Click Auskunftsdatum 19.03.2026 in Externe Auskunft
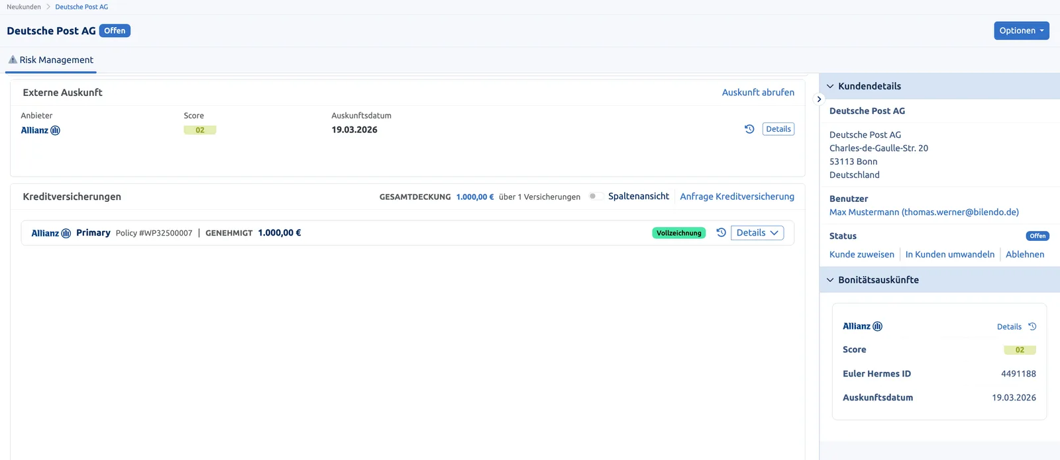The height and width of the screenshot is (460, 1060). click(x=354, y=130)
